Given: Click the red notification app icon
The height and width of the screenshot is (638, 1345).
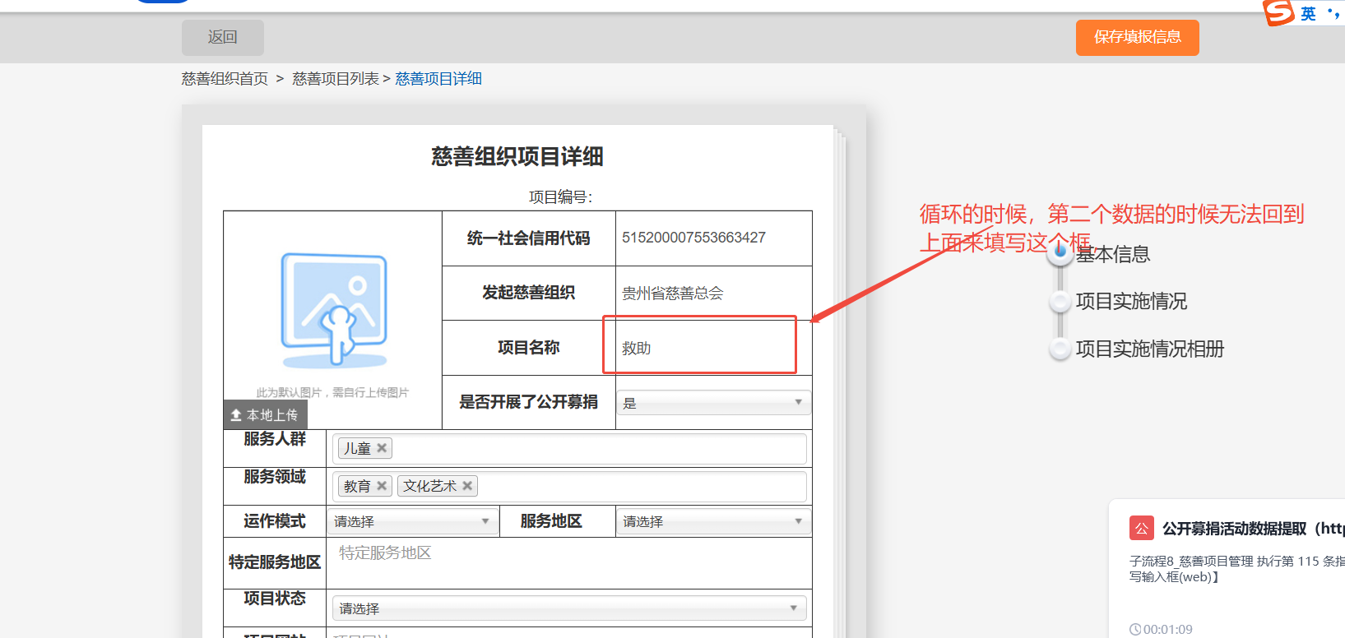Looking at the screenshot, I should point(1142,528).
